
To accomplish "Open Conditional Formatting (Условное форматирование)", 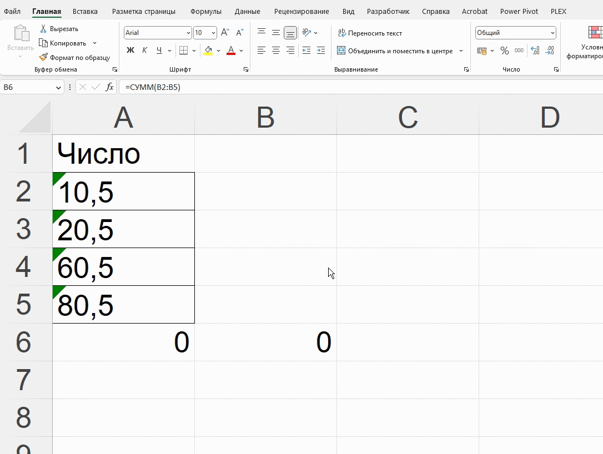I will (585, 43).
